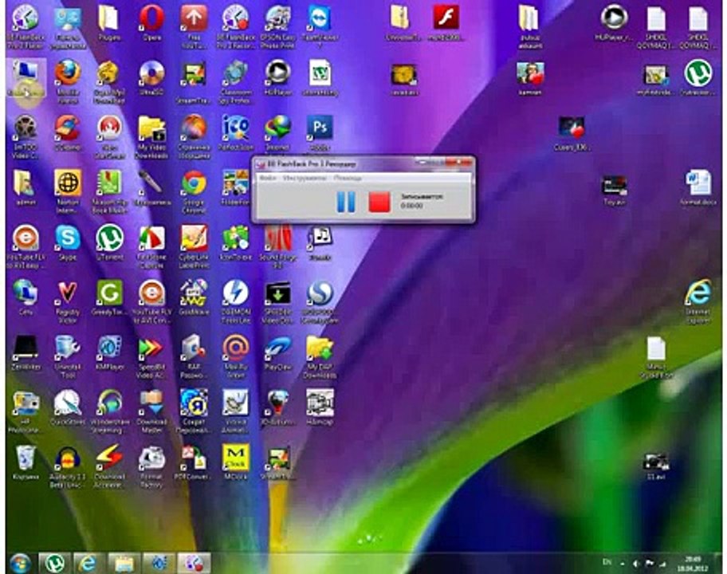This screenshot has width=727, height=574.
Task: Open the Mail.Ru Agent shortcut
Action: (235, 356)
